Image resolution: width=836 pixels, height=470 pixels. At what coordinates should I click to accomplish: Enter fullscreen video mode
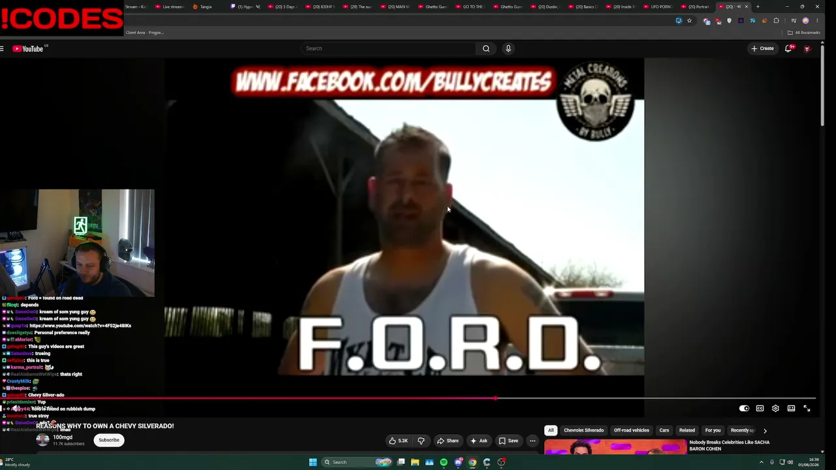tap(807, 409)
